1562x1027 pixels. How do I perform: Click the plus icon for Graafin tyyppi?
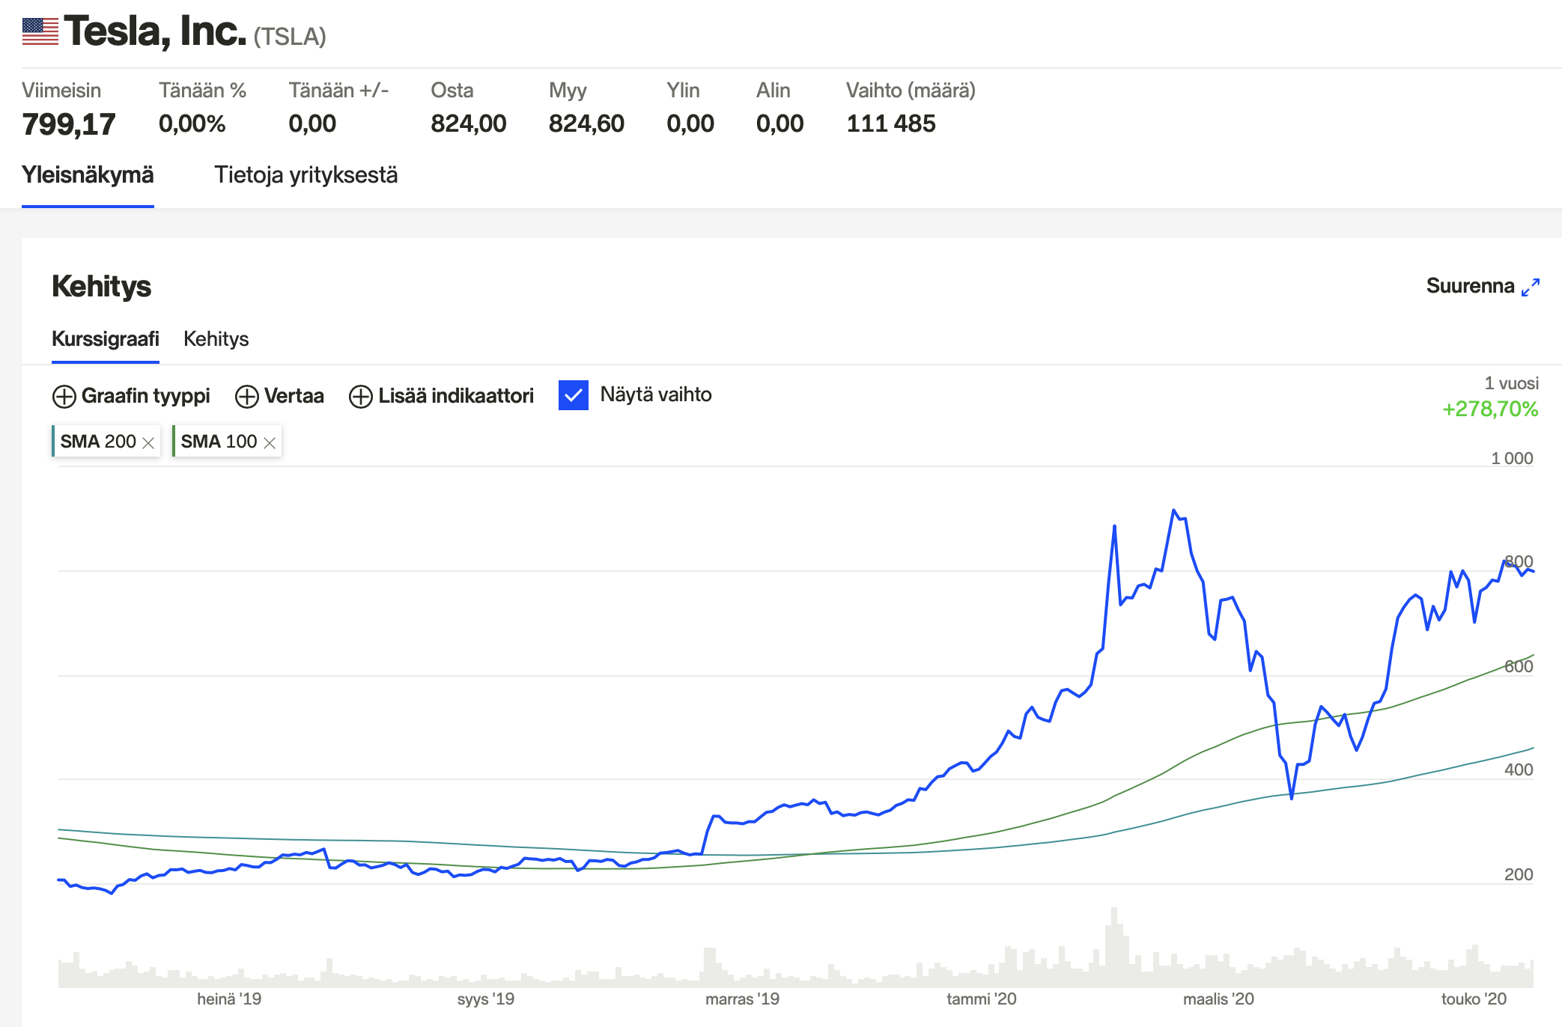coord(64,396)
